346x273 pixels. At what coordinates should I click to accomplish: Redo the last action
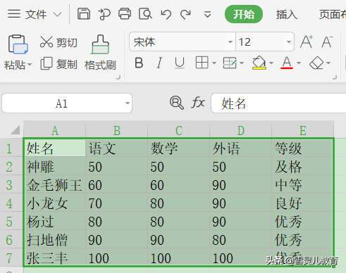coord(185,14)
